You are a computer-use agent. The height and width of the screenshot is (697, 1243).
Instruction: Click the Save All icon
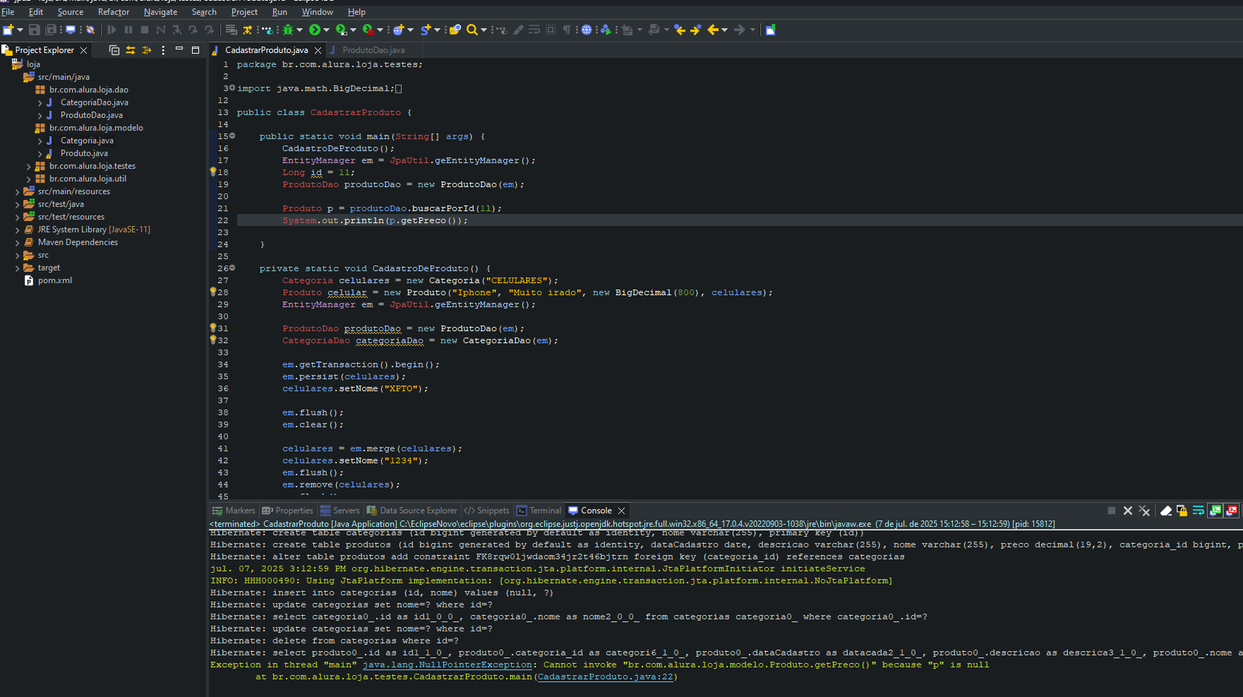click(51, 30)
